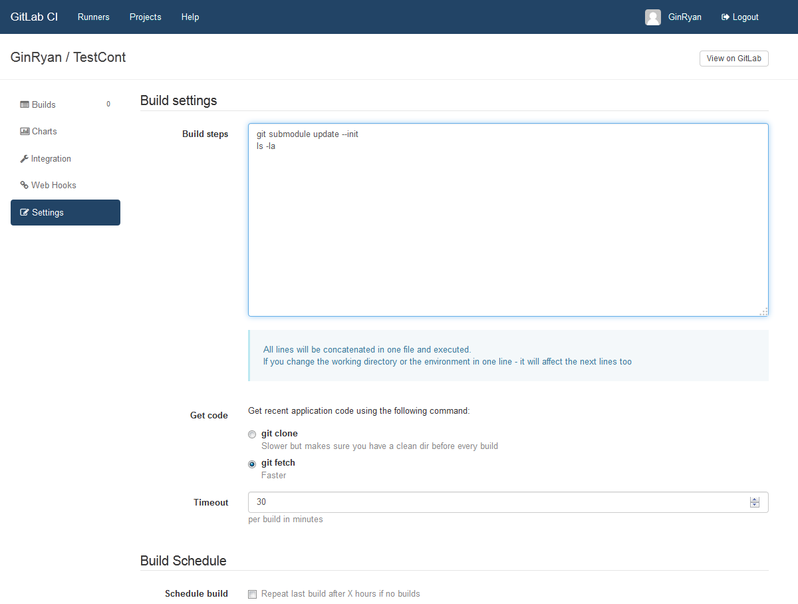
Task: Click the Charts bar-graph icon
Action: (x=25, y=131)
